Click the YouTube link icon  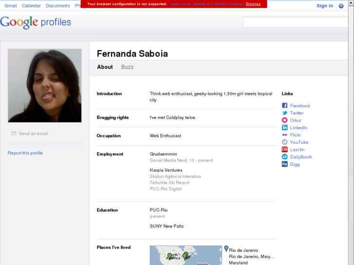285,142
